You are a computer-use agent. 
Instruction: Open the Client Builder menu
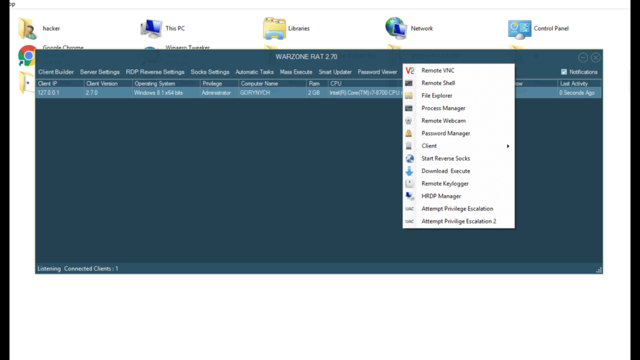click(x=56, y=72)
